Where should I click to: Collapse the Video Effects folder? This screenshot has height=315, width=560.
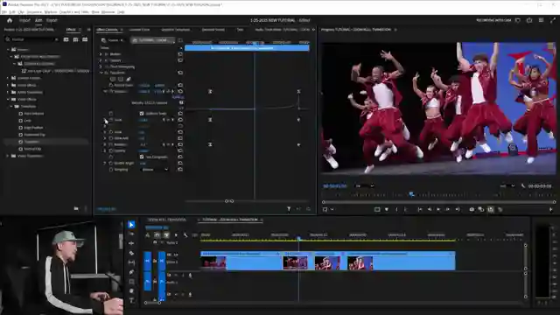pos(8,99)
